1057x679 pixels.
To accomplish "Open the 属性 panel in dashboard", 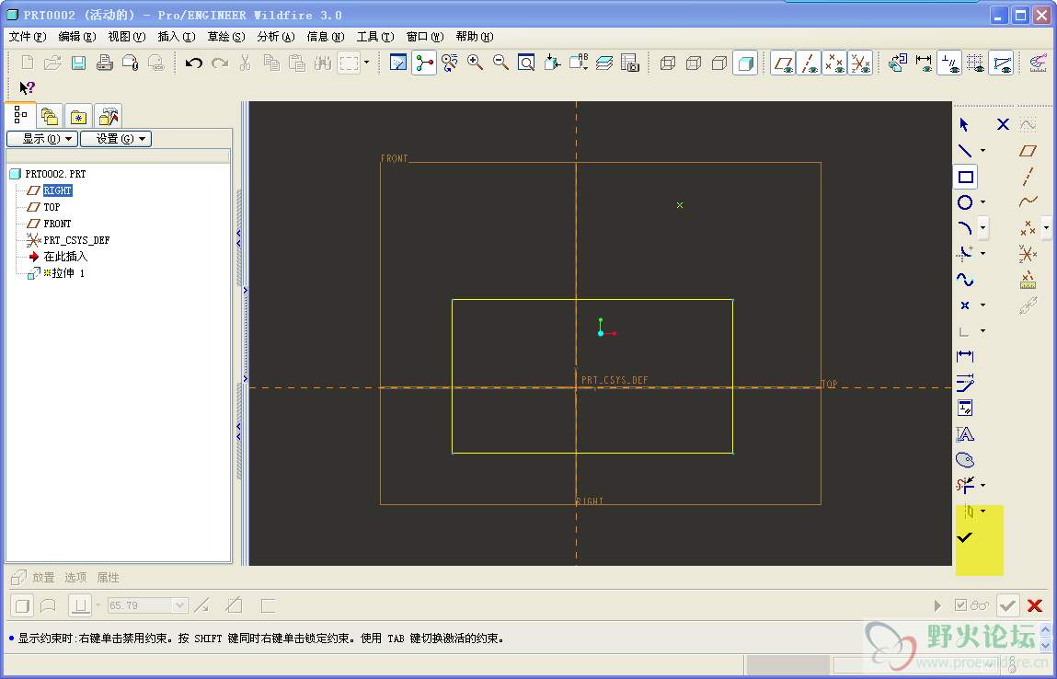I will [108, 578].
